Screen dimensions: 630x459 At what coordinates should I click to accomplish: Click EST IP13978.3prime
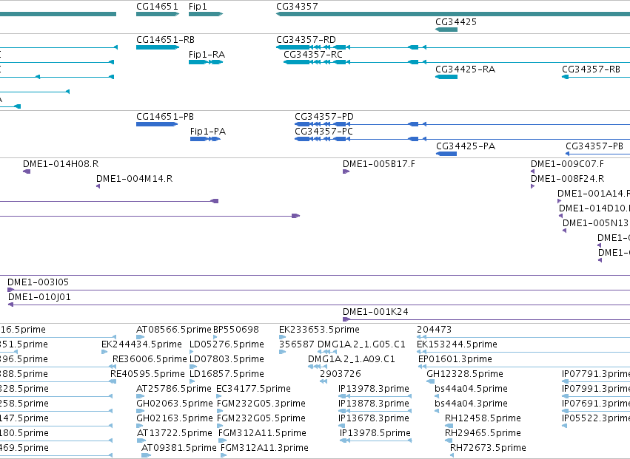point(374,390)
